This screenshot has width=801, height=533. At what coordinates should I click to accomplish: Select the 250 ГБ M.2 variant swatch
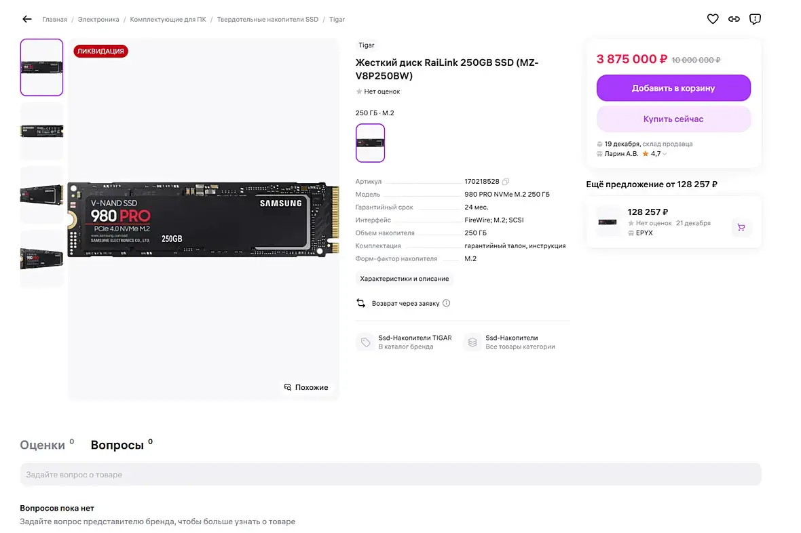370,143
